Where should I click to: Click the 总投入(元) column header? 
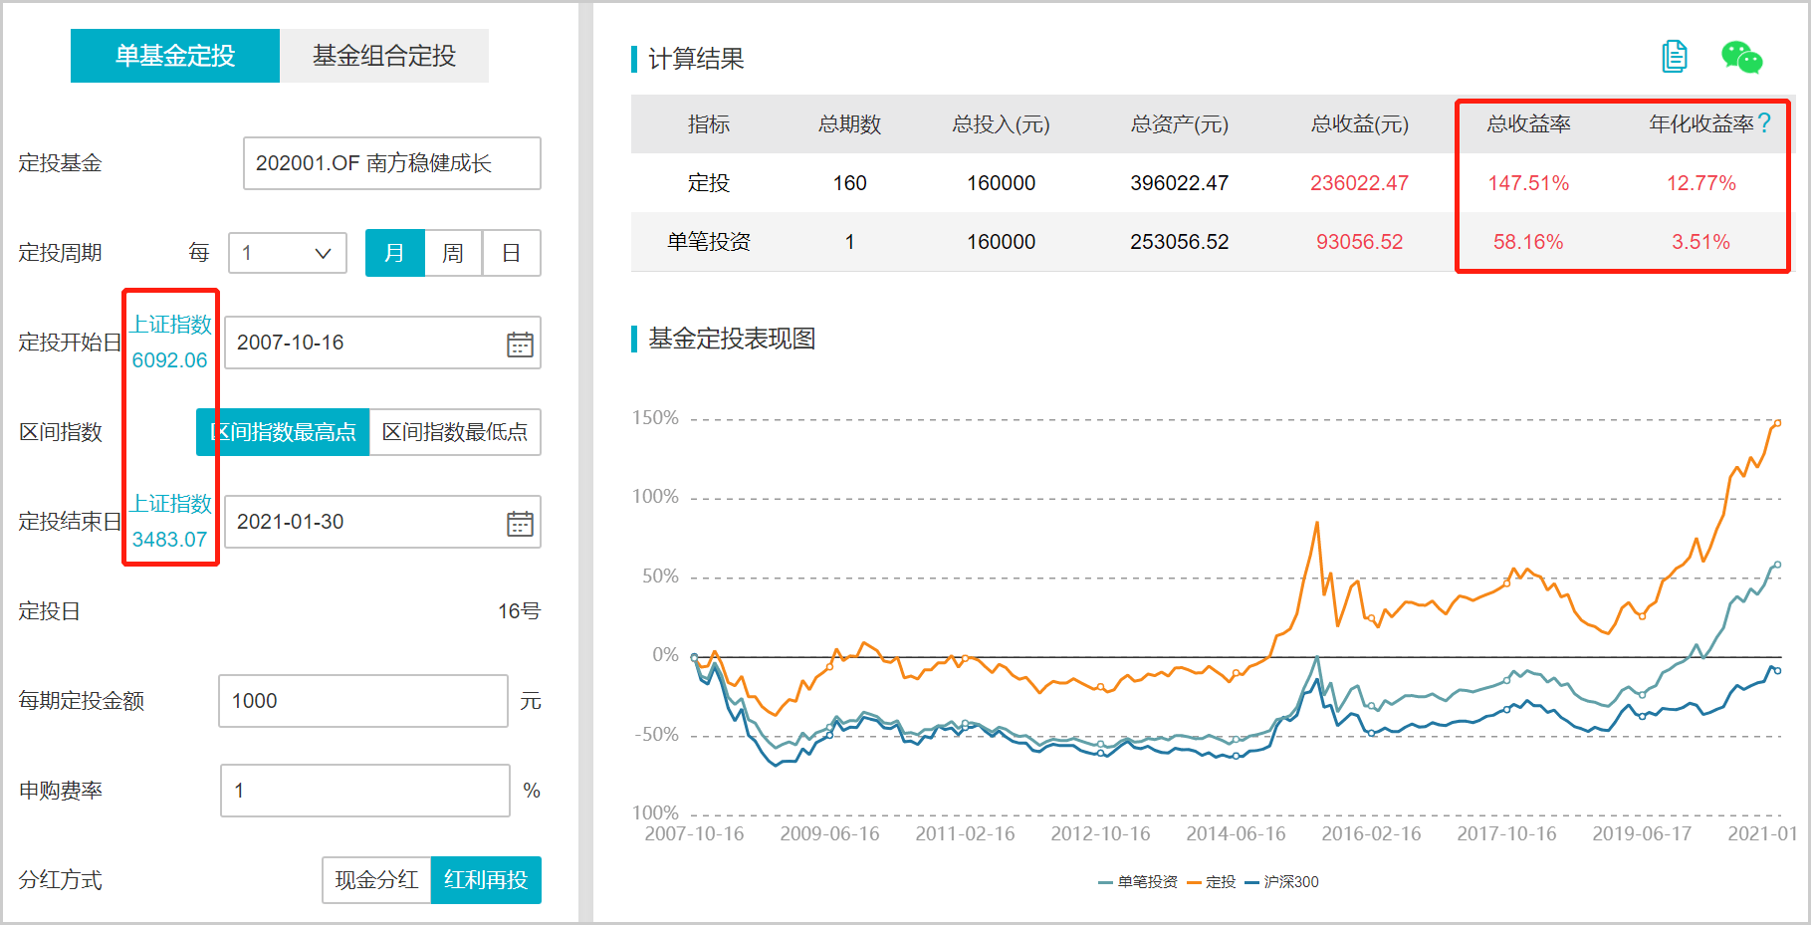click(1002, 124)
